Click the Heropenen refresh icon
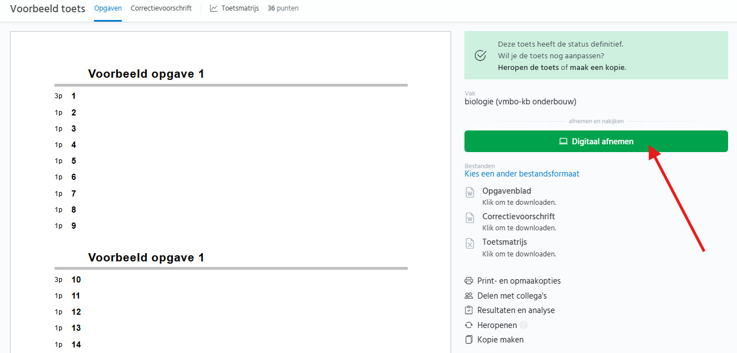The image size is (737, 353). 469,325
